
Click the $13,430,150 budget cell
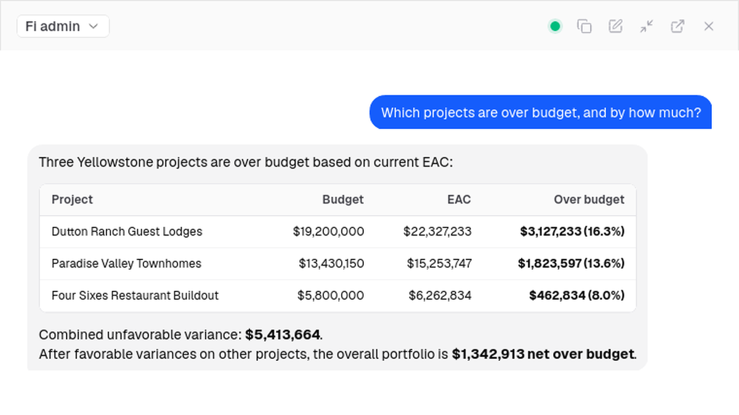(x=331, y=264)
